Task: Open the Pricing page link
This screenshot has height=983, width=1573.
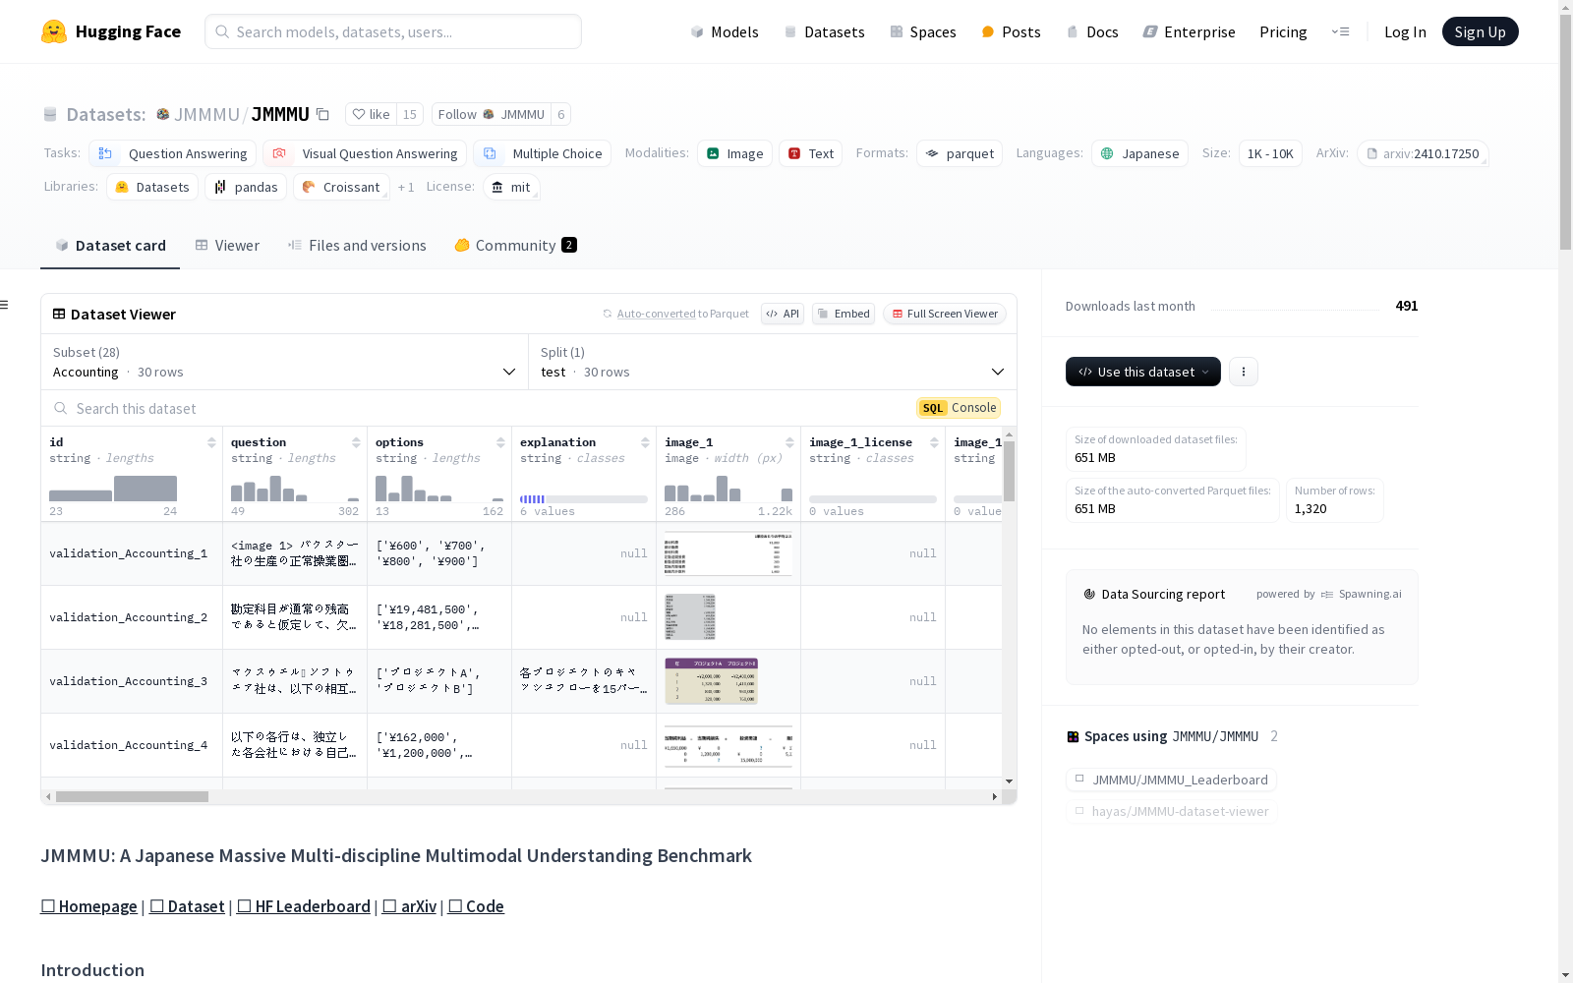Action: click(x=1283, y=31)
